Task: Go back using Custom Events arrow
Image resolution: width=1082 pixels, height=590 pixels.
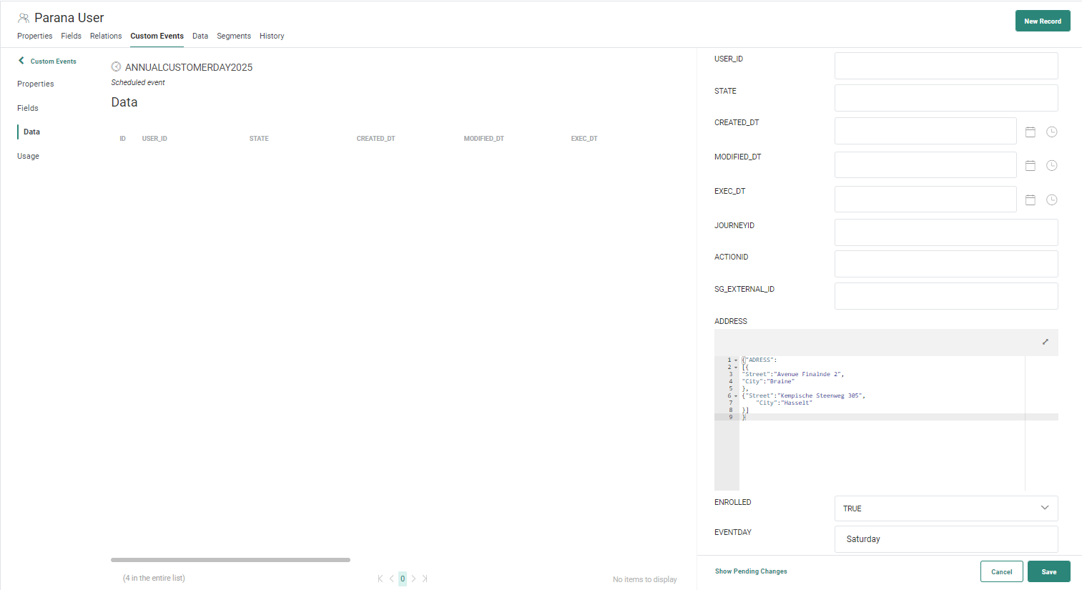Action: [x=21, y=61]
